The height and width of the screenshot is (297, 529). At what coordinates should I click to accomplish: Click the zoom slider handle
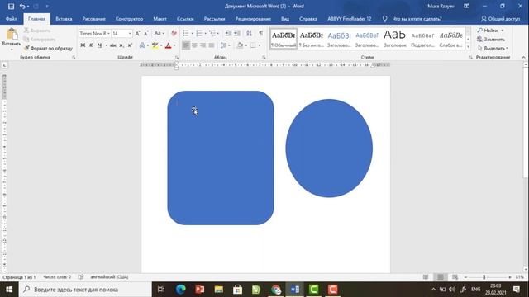pyautogui.click(x=484, y=277)
